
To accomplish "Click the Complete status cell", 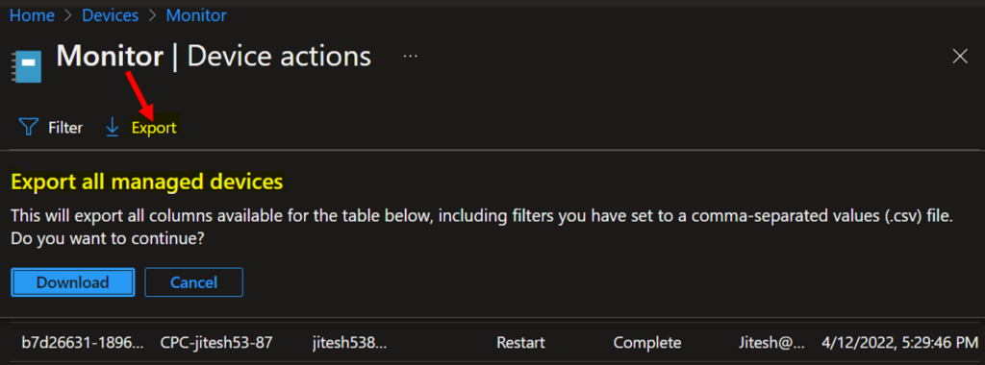I will point(647,342).
